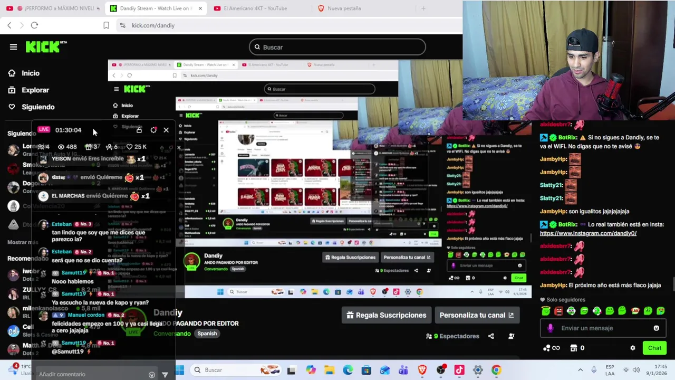Open Copilot from the taskbar
The image size is (675, 380).
pyautogui.click(x=311, y=370)
